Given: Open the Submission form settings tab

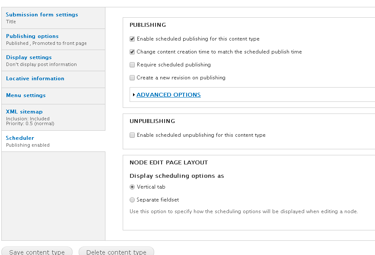Looking at the screenshot, I should coord(53,18).
